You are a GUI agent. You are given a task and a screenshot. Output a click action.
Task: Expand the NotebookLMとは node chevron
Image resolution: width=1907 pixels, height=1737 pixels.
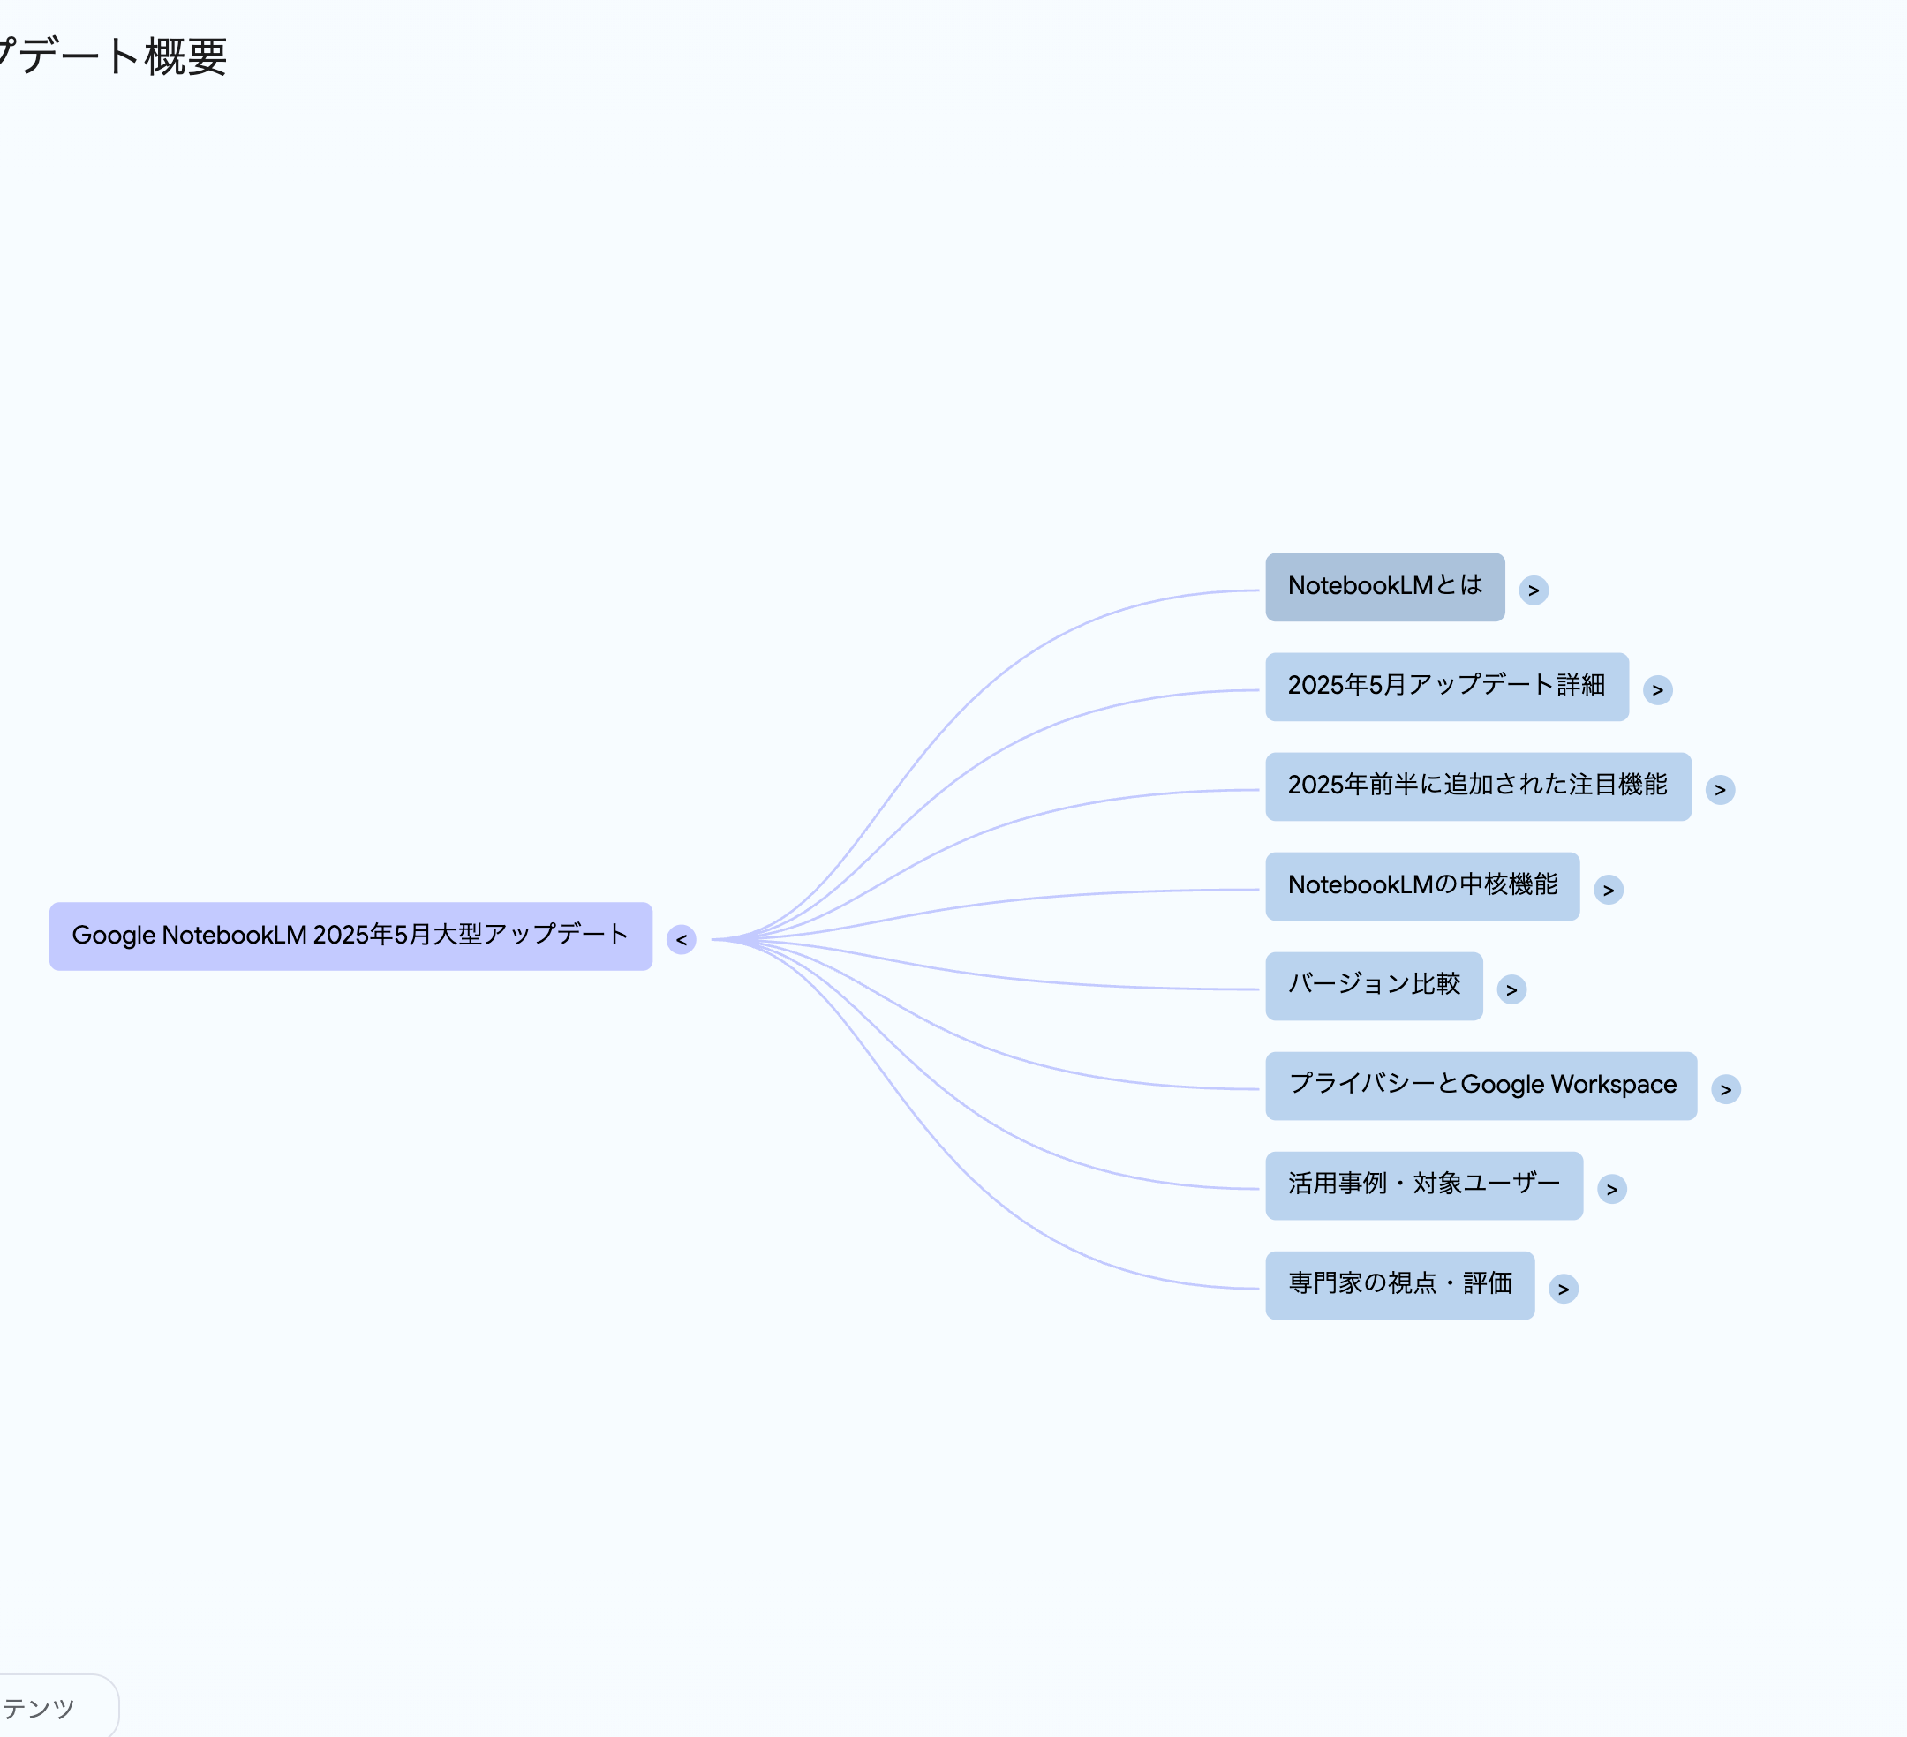click(x=1534, y=590)
